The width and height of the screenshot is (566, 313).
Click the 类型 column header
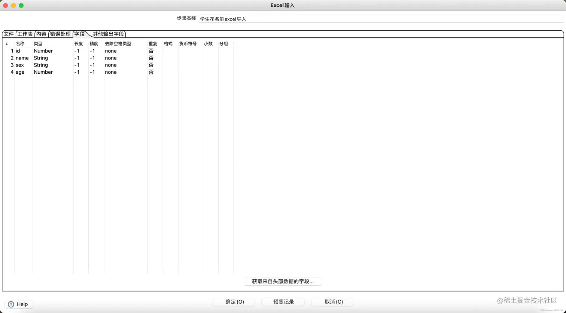(x=53, y=44)
